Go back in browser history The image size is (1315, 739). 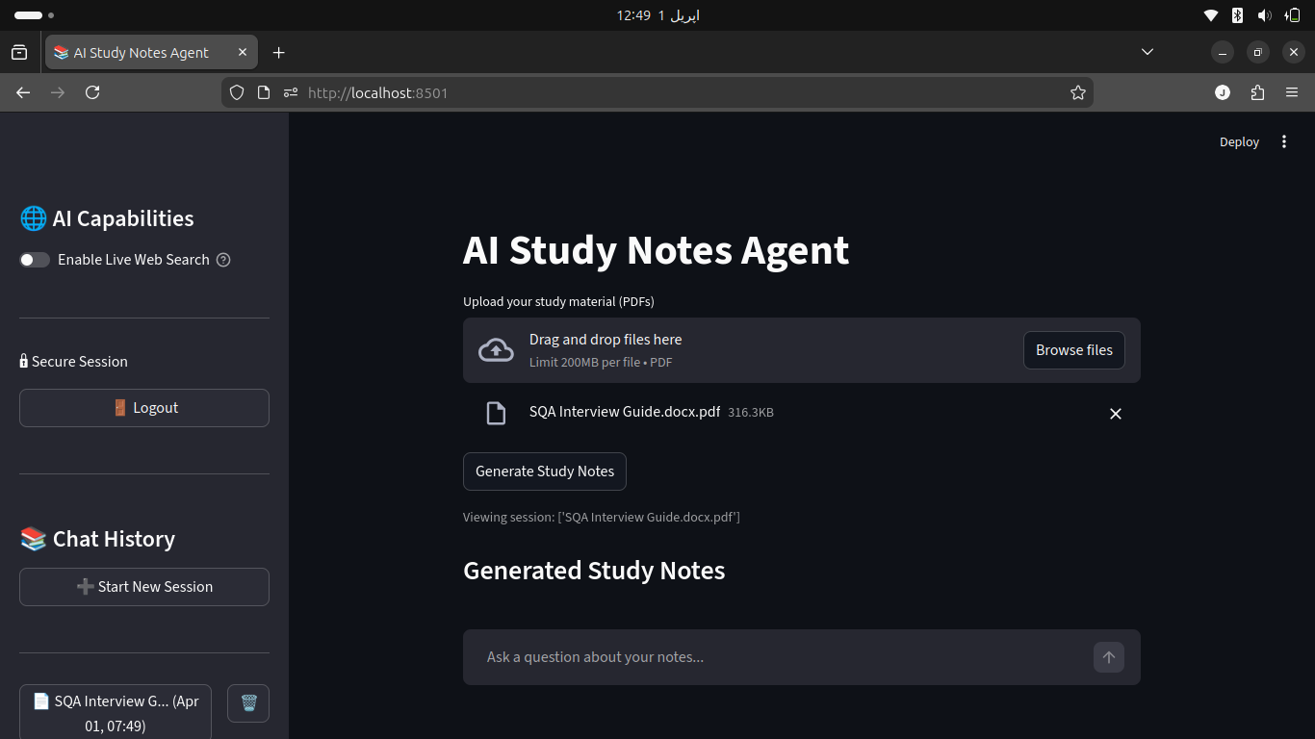(23, 92)
